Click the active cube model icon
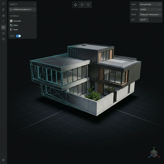 coord(3,27)
